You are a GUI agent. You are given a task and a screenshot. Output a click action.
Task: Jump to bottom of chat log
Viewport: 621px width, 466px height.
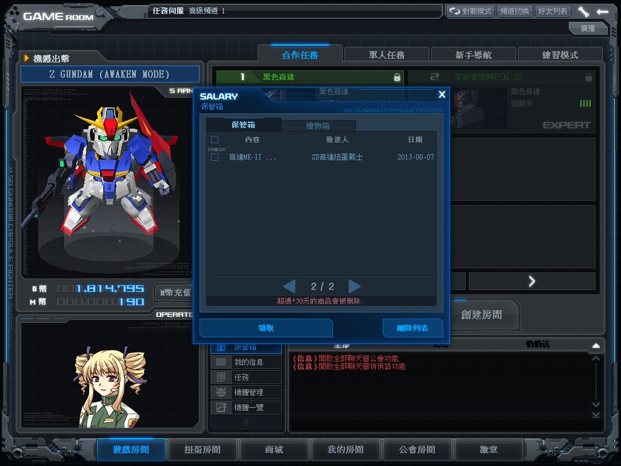(596, 414)
